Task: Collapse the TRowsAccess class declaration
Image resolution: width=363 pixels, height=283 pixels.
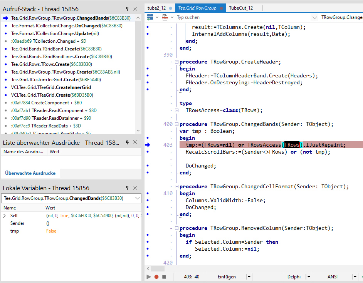Action: click(x=176, y=111)
